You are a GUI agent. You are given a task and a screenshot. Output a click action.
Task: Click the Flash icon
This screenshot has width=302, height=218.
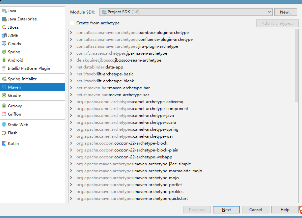4,133
